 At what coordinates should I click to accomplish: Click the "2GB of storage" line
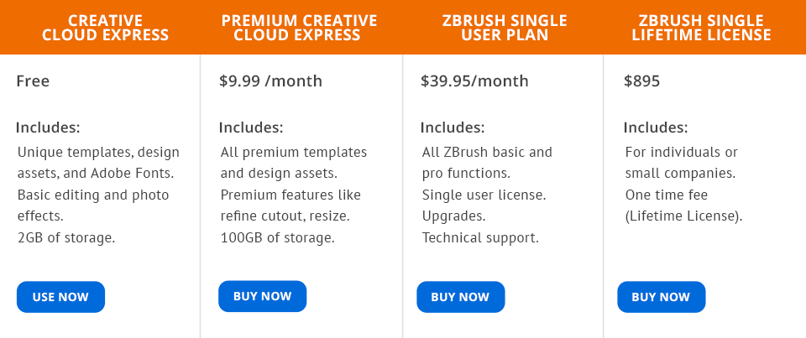(66, 237)
